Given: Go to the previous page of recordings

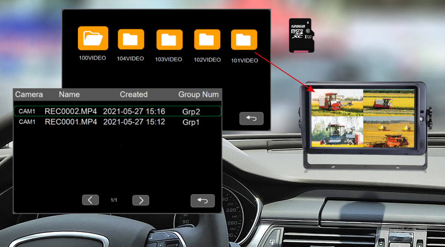Looking at the screenshot, I should (90, 200).
